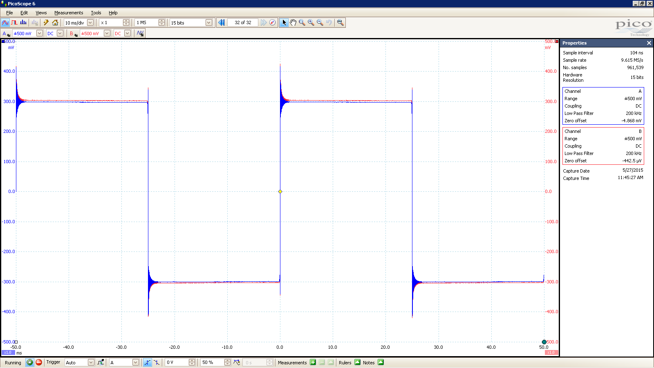This screenshot has width=654, height=368.
Task: Click the yellow trigger marker diamond
Action: pos(280,191)
